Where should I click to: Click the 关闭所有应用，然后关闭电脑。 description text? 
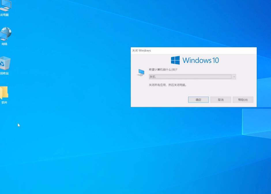point(168,85)
